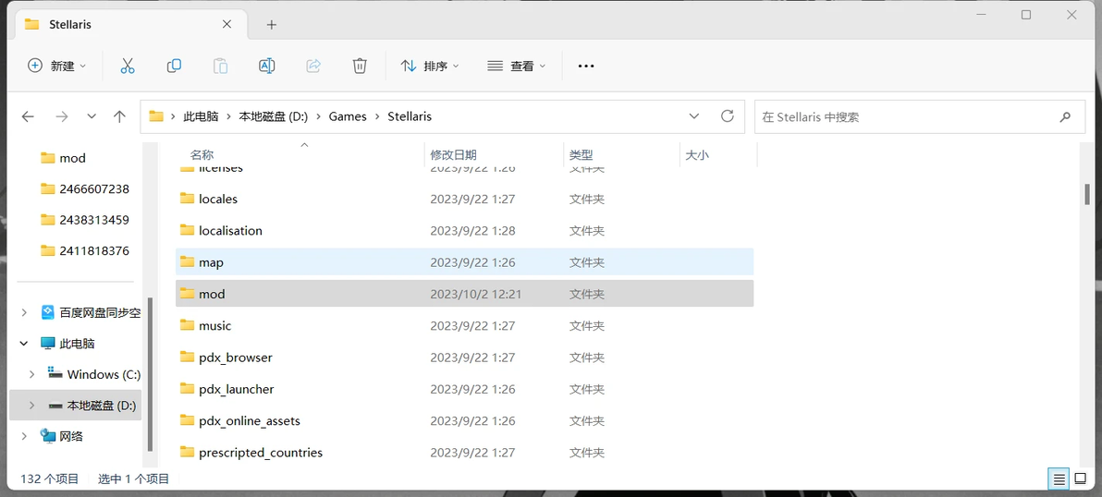Click Games in the address path
The height and width of the screenshot is (497, 1102).
[348, 116]
